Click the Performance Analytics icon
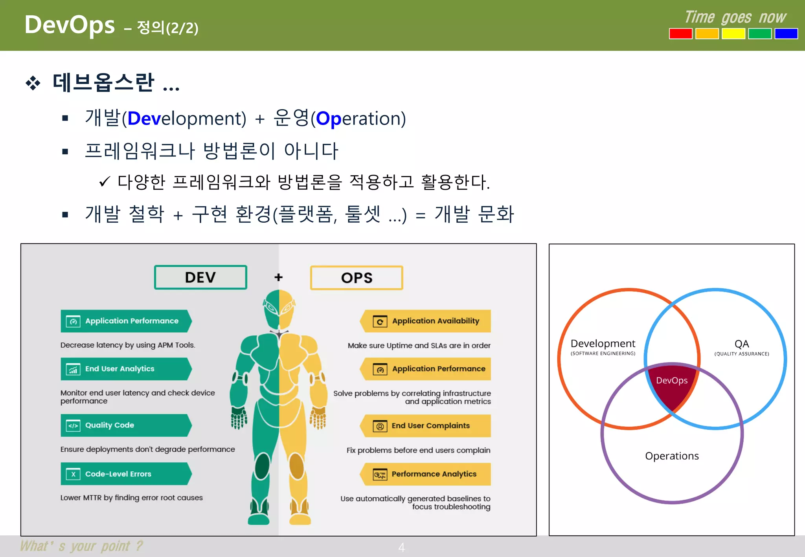This screenshot has width=805, height=557. (x=380, y=475)
